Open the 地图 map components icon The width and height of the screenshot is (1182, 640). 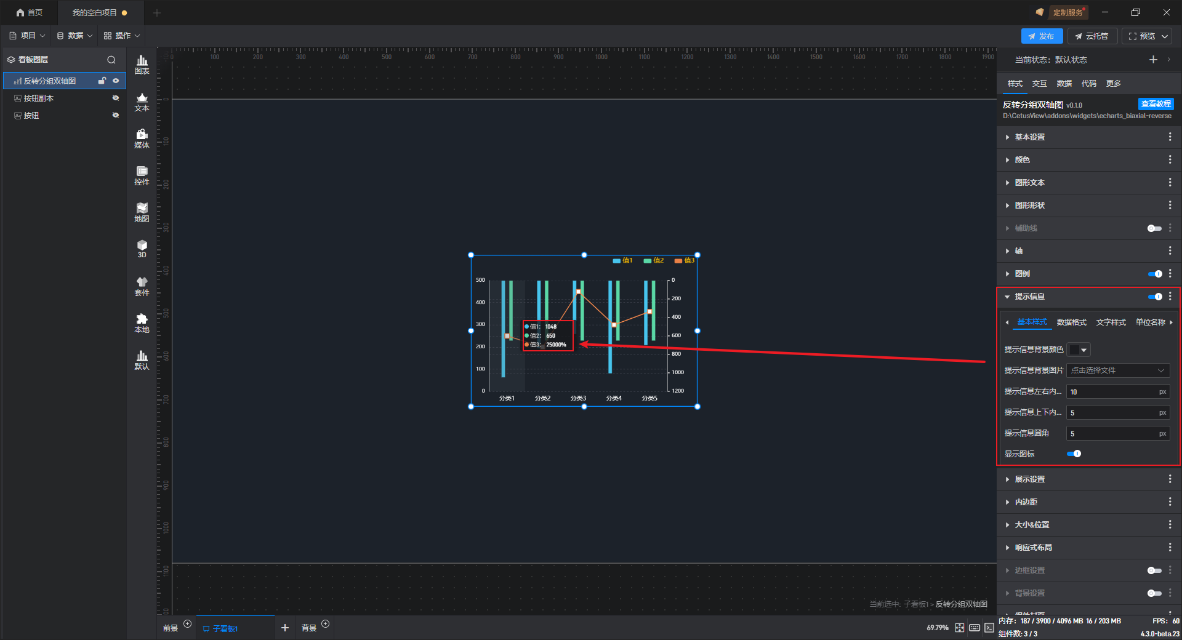click(142, 212)
